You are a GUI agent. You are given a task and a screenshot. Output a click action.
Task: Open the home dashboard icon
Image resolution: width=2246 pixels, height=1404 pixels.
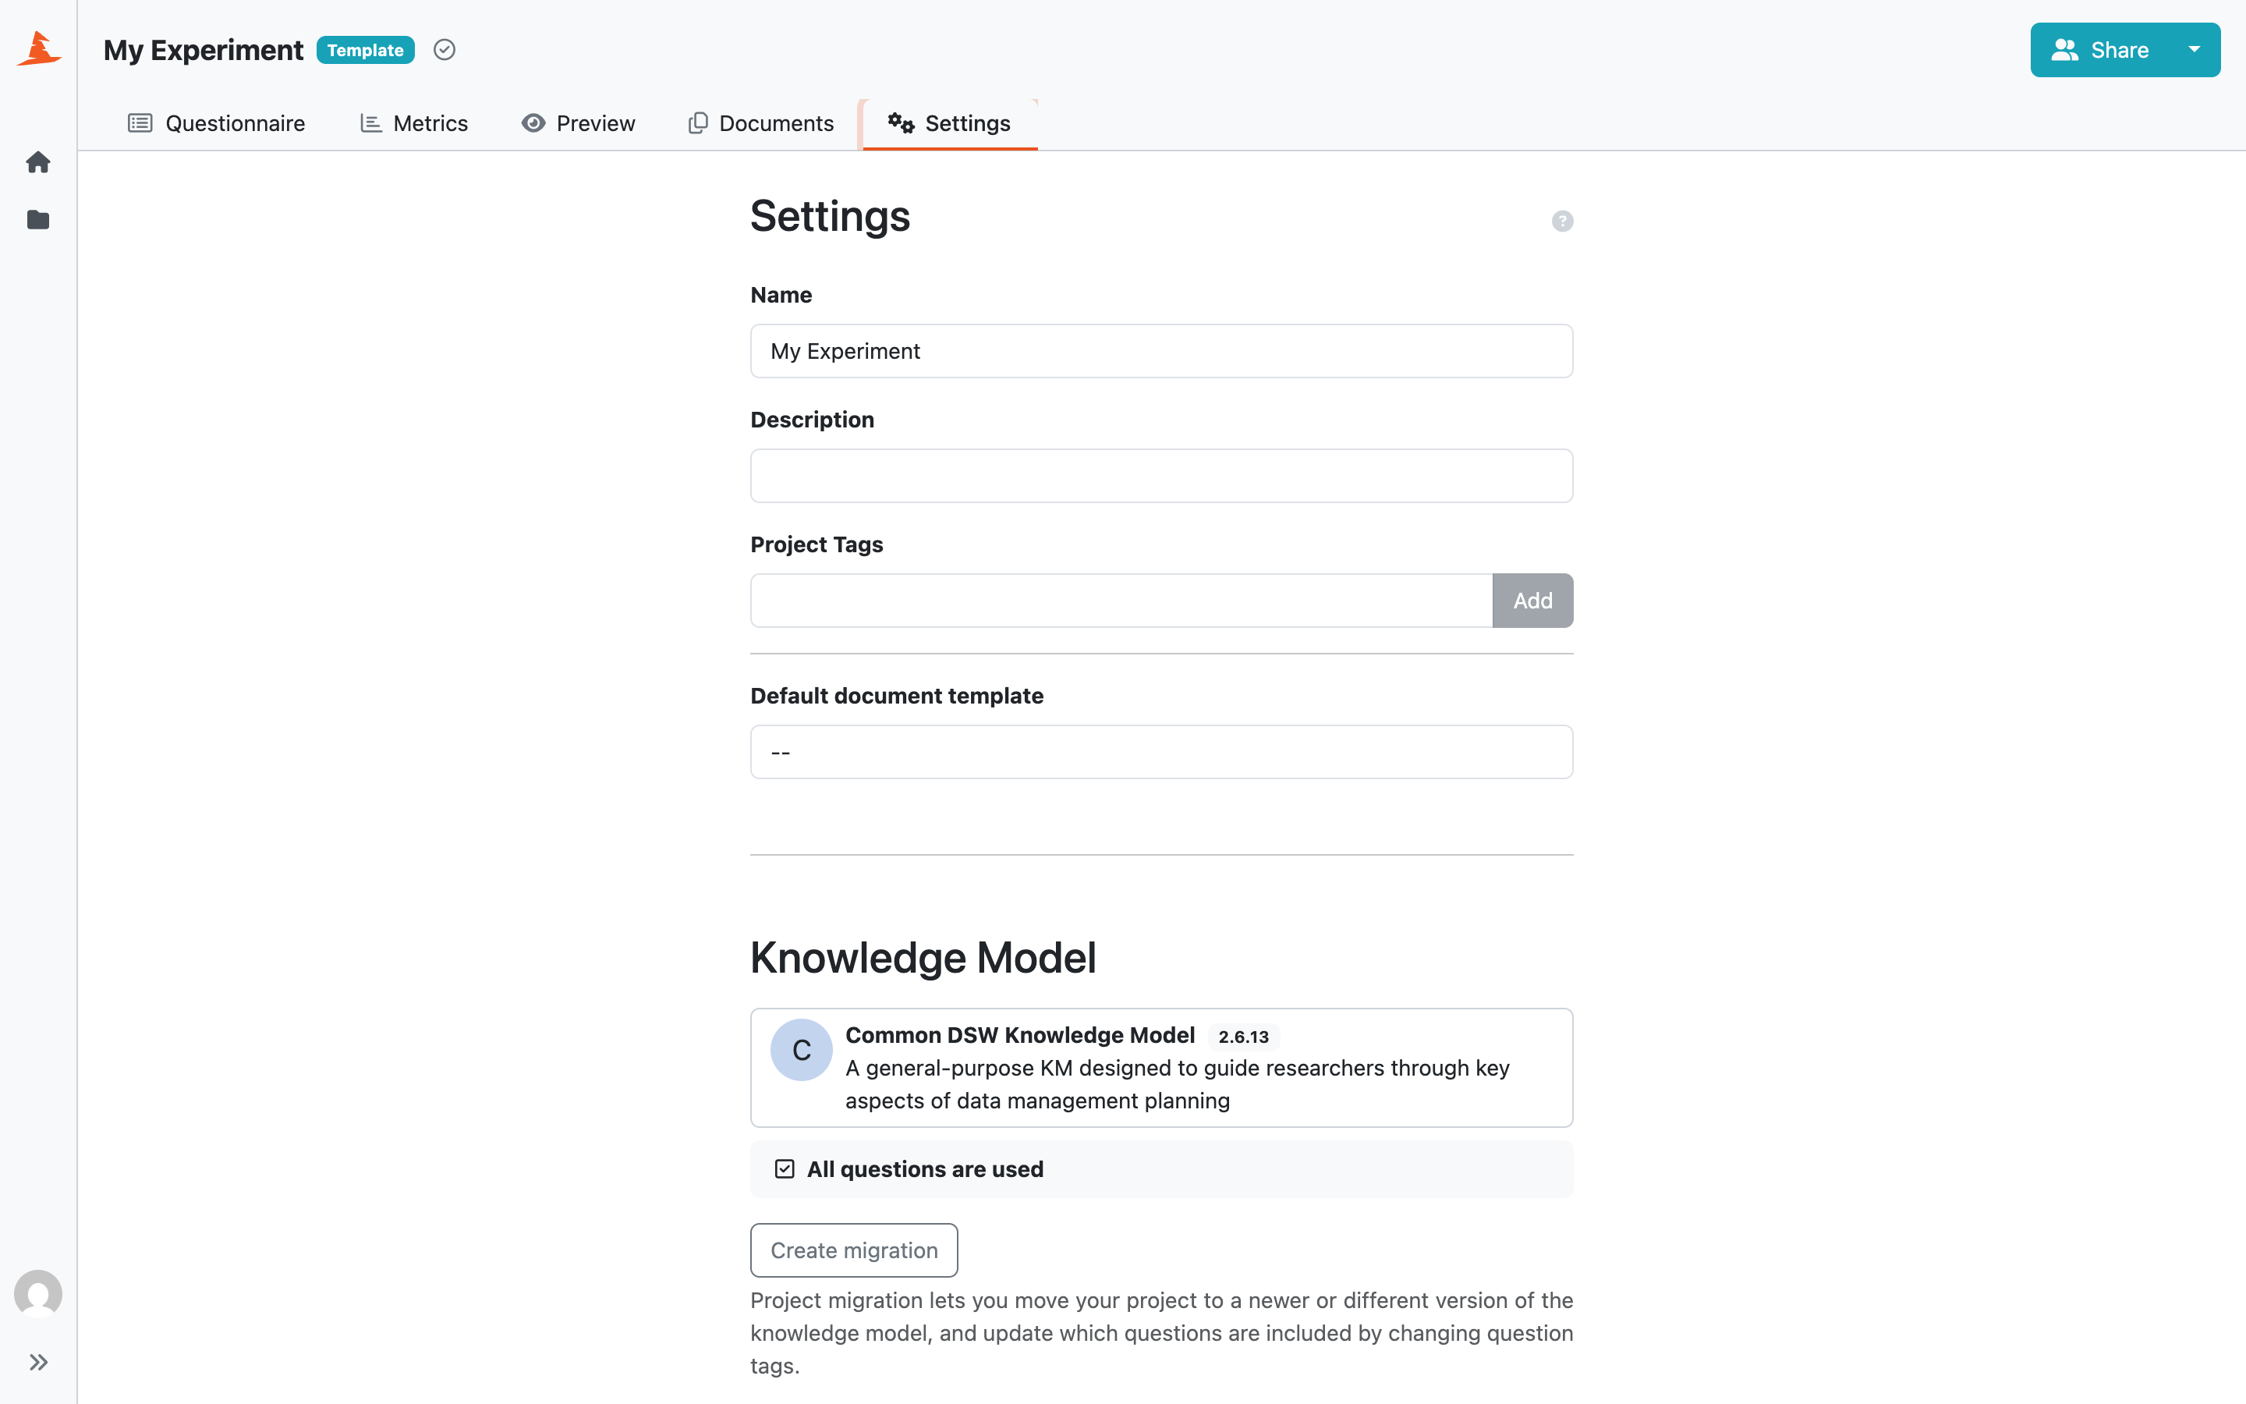38,162
